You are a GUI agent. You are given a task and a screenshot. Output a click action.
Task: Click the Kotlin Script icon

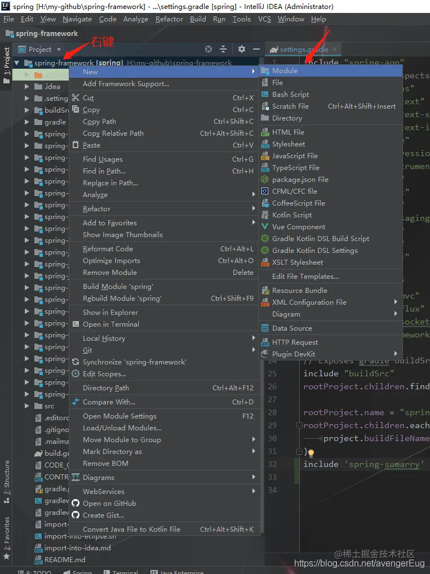pos(265,215)
